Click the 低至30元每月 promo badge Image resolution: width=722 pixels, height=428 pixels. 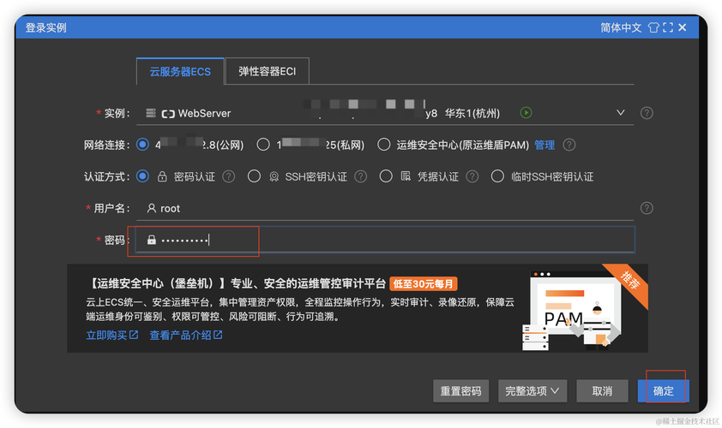click(x=423, y=283)
